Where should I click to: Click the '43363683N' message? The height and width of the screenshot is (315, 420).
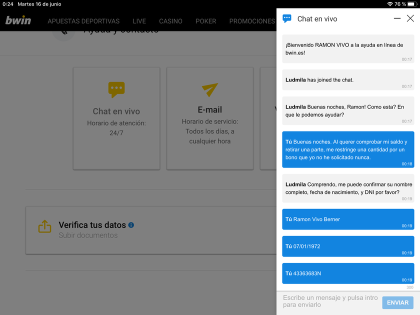click(x=348, y=273)
